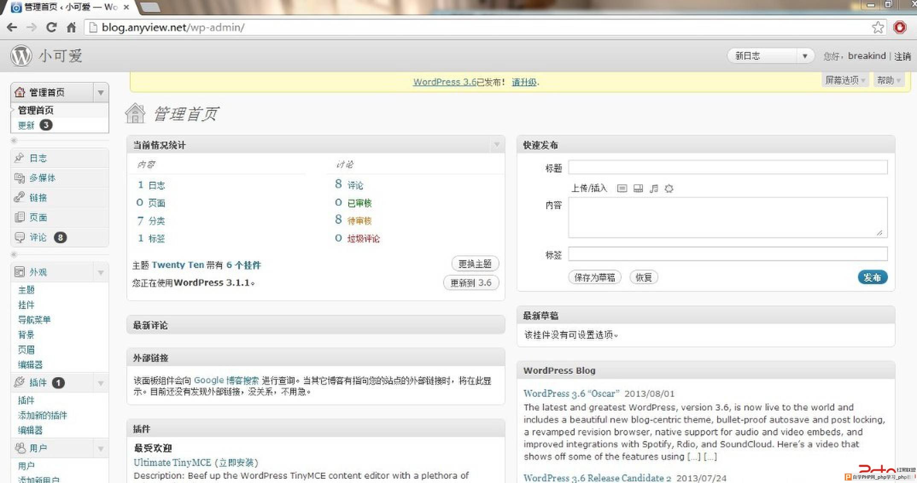917x483 pixels.
Task: Click the WordPress 3.6 link in the notice bar
Action: click(x=444, y=82)
